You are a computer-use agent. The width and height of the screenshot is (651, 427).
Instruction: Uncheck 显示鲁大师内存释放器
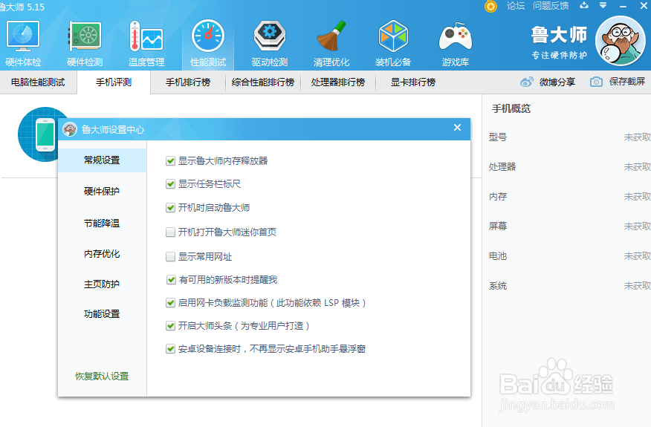point(170,161)
